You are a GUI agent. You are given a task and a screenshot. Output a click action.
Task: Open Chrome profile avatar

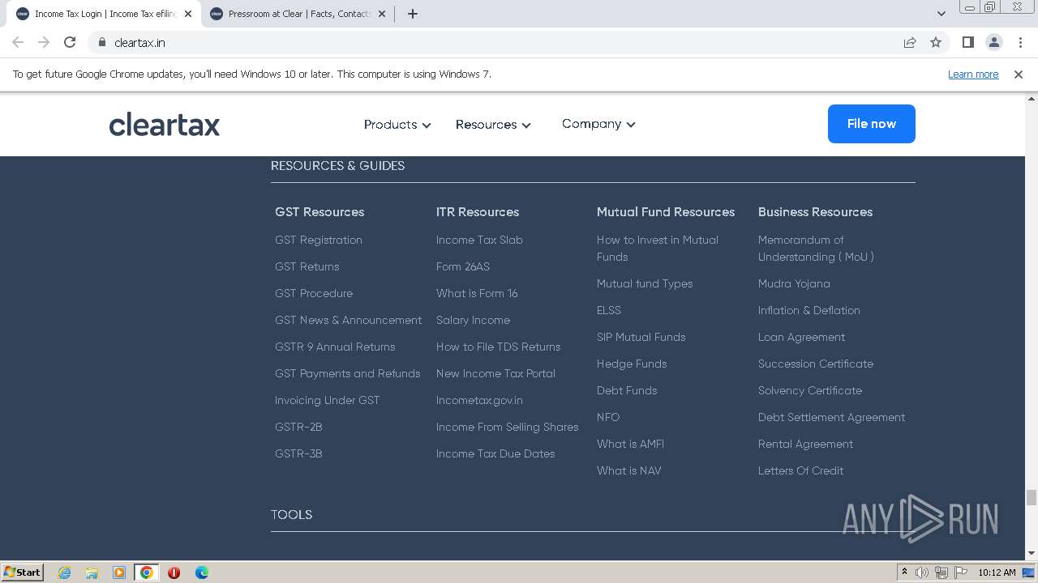(x=993, y=42)
